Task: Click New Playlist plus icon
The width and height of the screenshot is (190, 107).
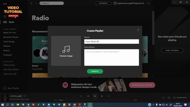Action: [5, 88]
